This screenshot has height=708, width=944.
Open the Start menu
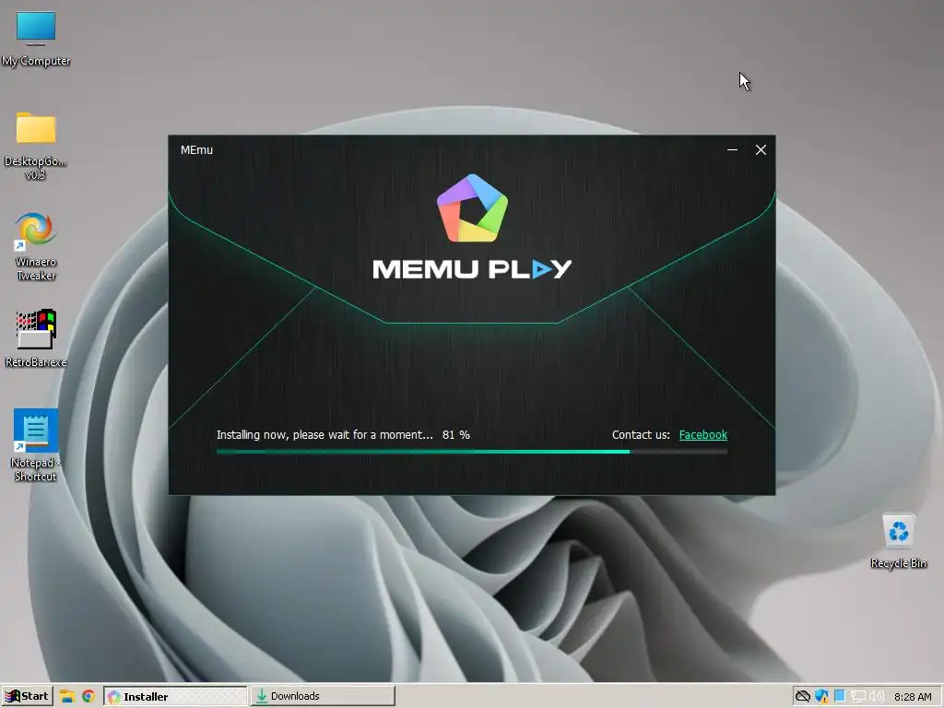[27, 696]
